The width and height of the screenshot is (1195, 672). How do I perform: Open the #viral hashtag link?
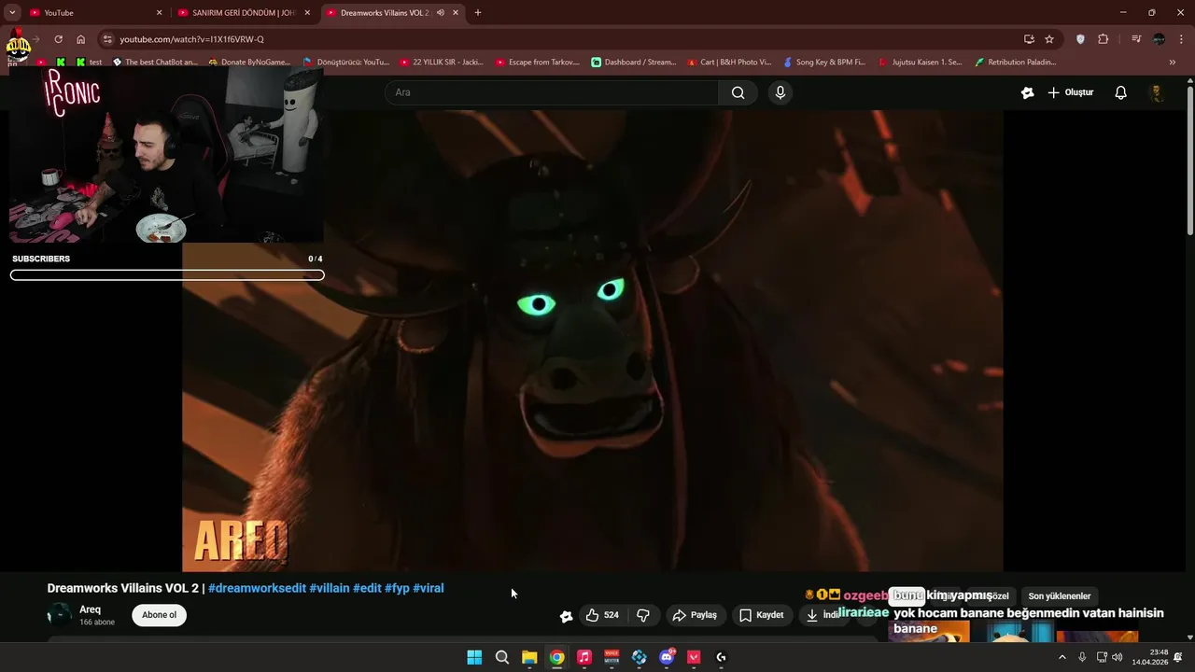click(429, 588)
